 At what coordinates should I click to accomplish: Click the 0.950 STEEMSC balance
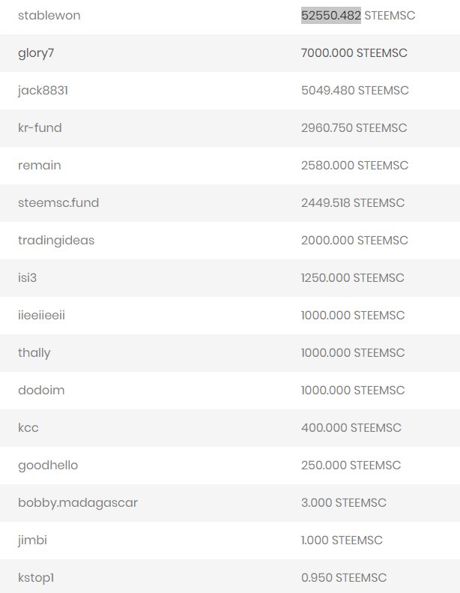pos(344,577)
